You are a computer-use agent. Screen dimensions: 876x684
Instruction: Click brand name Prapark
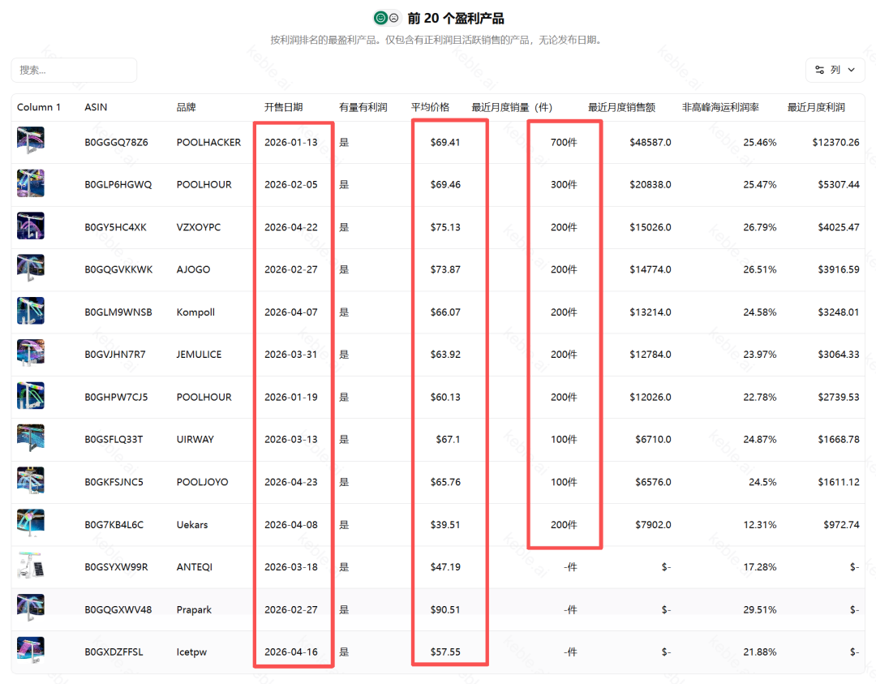(x=194, y=609)
